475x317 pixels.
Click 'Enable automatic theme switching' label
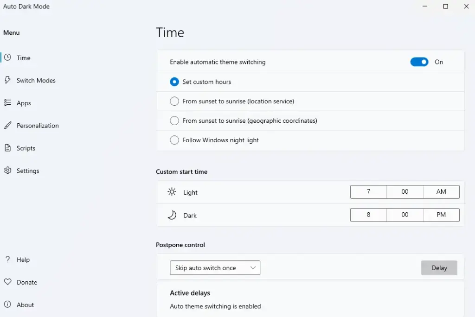tap(218, 62)
